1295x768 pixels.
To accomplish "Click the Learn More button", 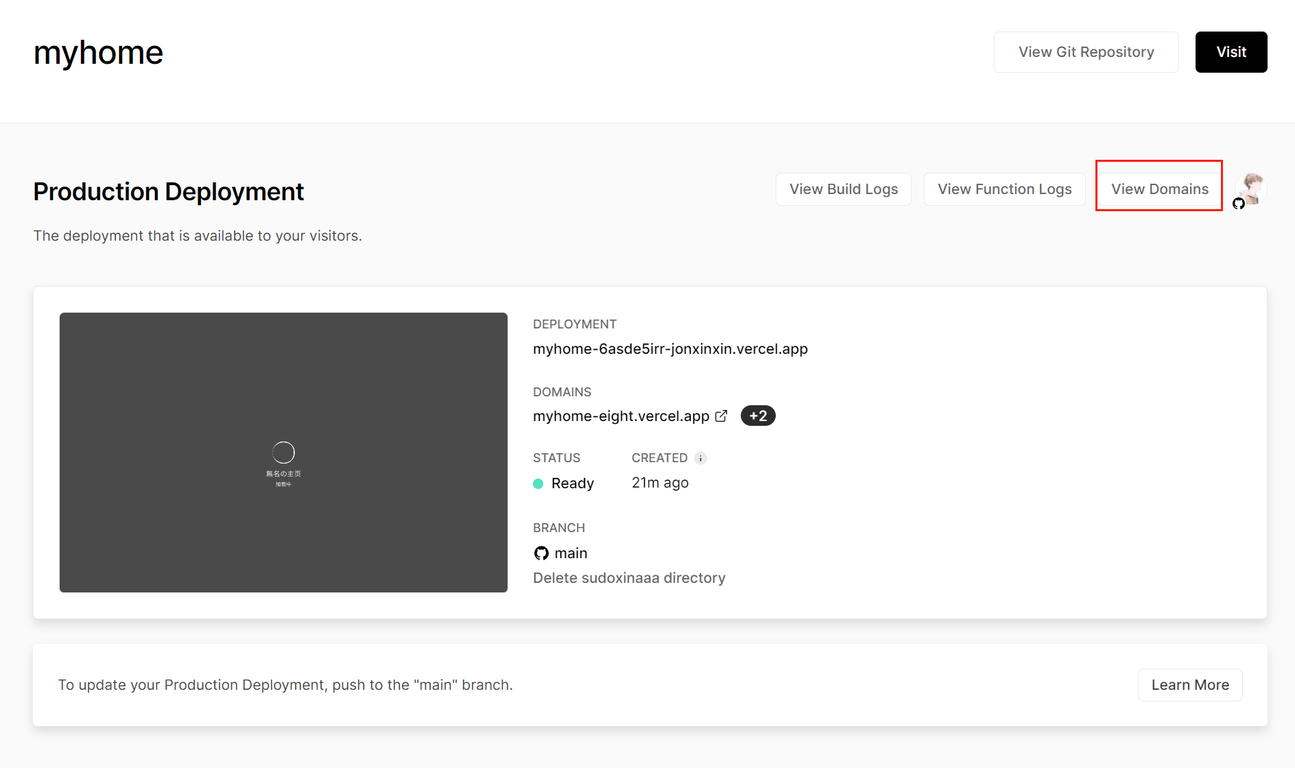I will point(1189,685).
